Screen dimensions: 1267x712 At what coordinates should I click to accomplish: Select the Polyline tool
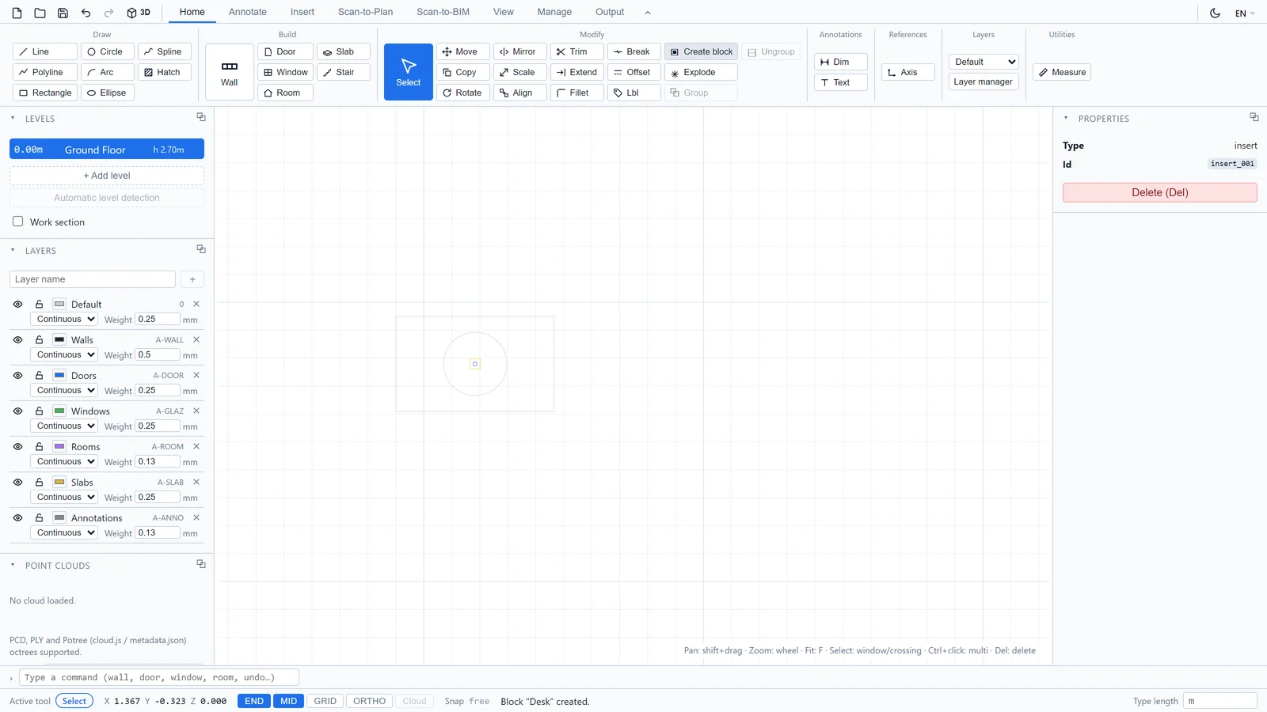click(x=45, y=72)
